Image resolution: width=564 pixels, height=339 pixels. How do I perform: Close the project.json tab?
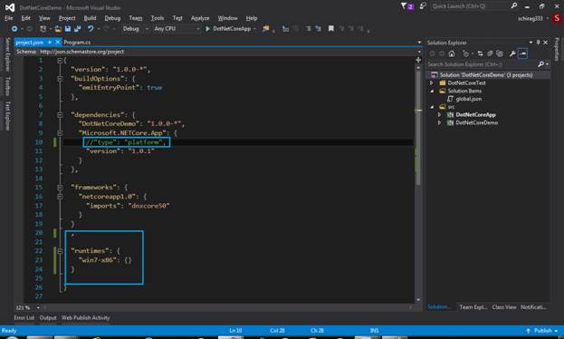(x=57, y=43)
